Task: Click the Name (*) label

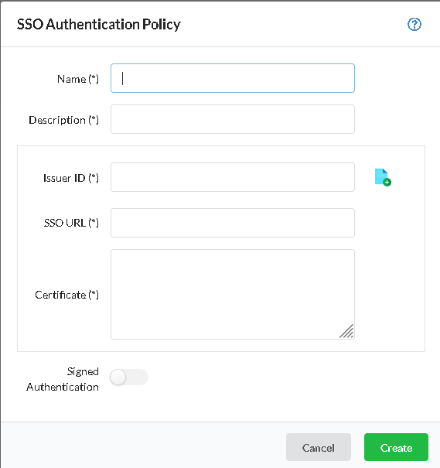Action: coord(78,79)
